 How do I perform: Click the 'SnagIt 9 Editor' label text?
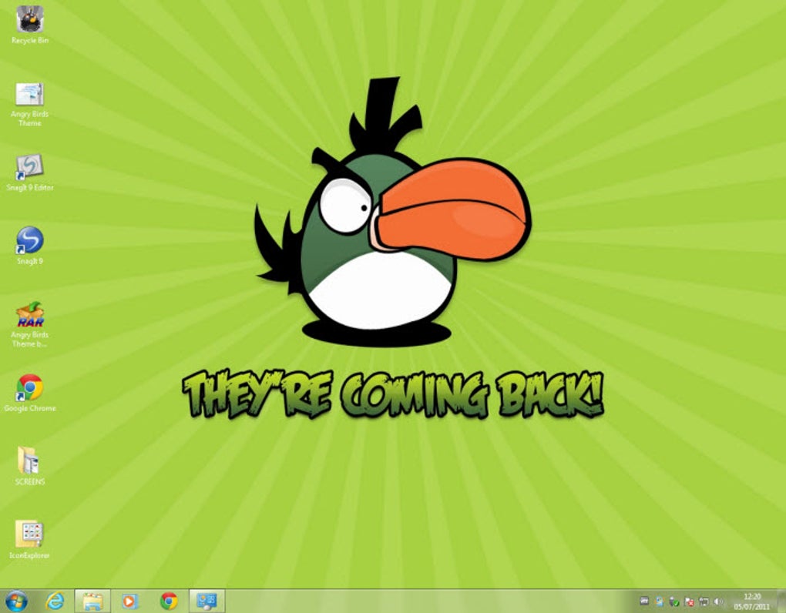(x=29, y=187)
